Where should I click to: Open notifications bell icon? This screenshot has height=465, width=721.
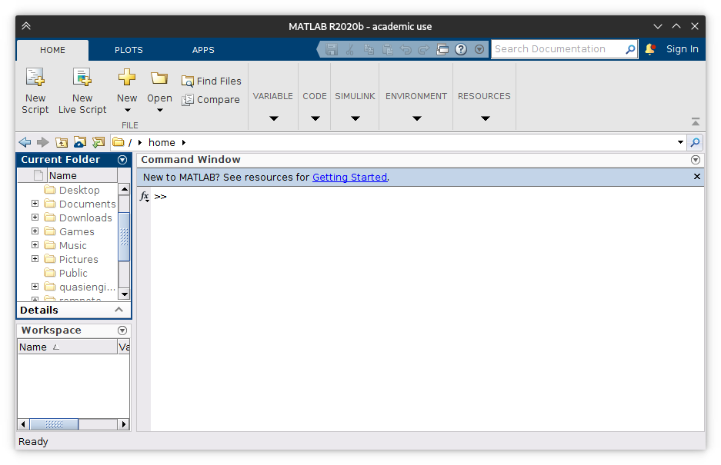pyautogui.click(x=650, y=49)
